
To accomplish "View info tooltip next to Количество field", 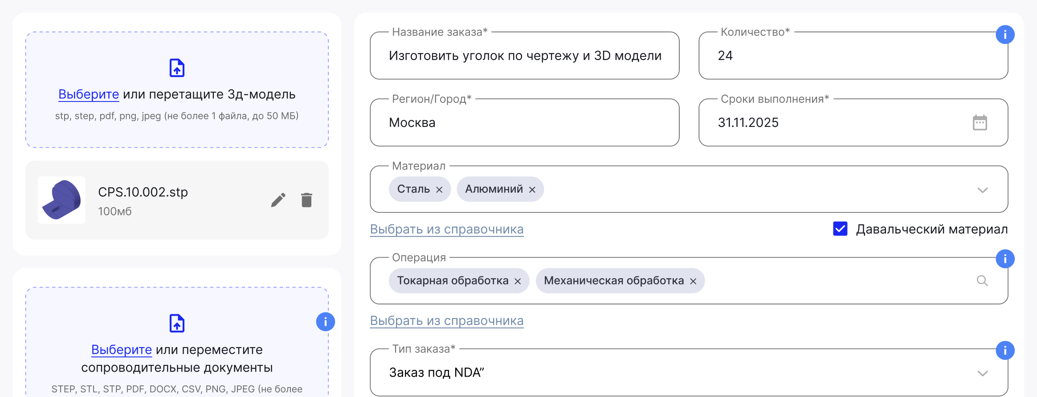I will (x=1005, y=34).
